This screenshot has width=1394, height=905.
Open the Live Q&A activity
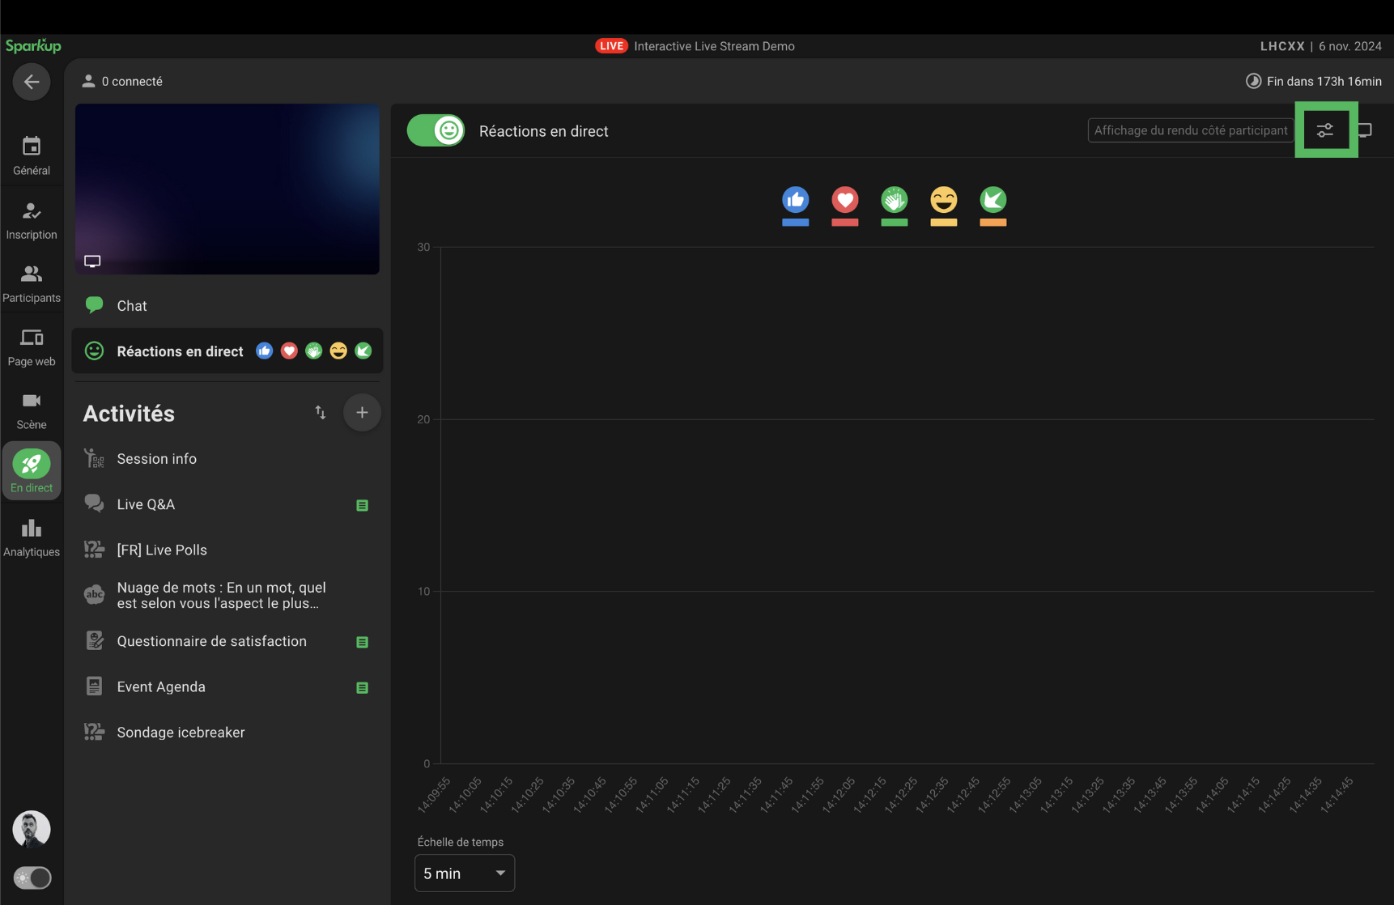tap(146, 504)
